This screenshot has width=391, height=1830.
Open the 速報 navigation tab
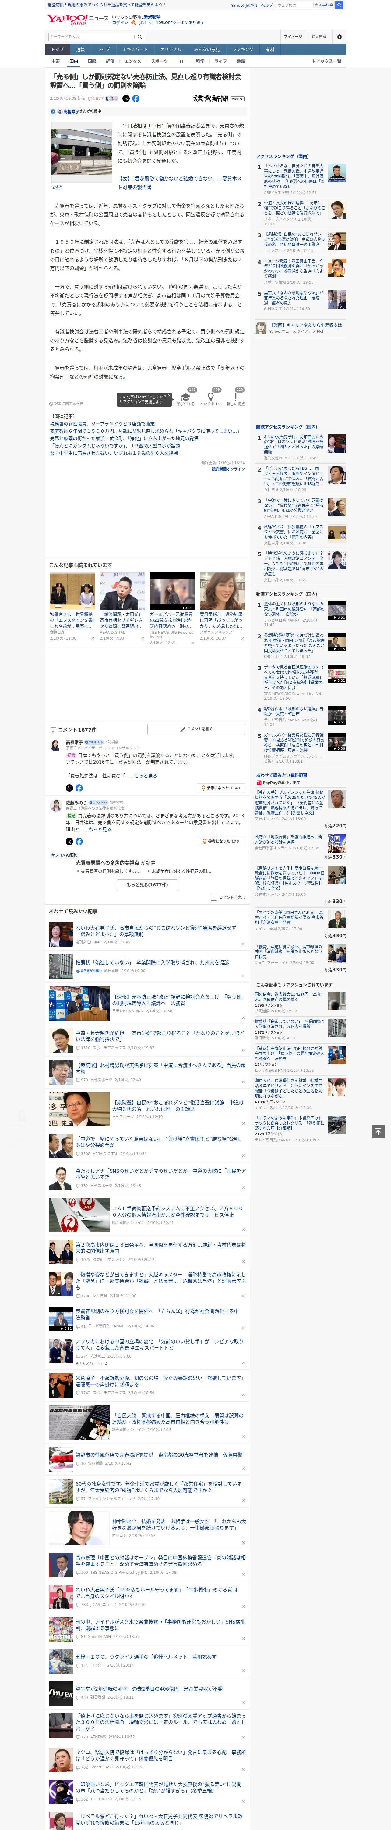coord(80,50)
